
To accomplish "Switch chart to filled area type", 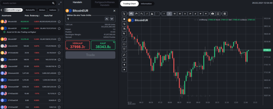I will tap(152, 14).
